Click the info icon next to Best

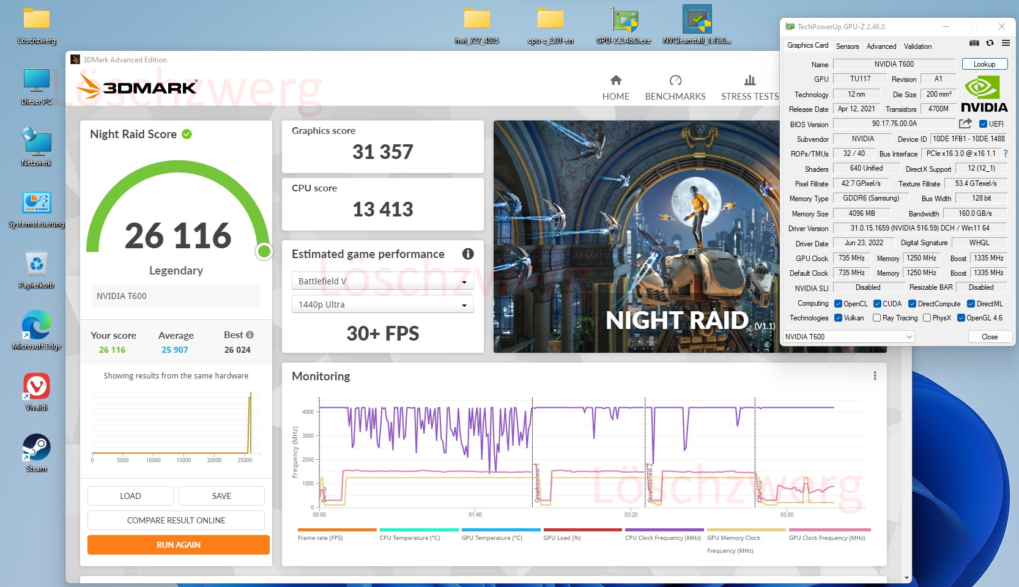[250, 335]
